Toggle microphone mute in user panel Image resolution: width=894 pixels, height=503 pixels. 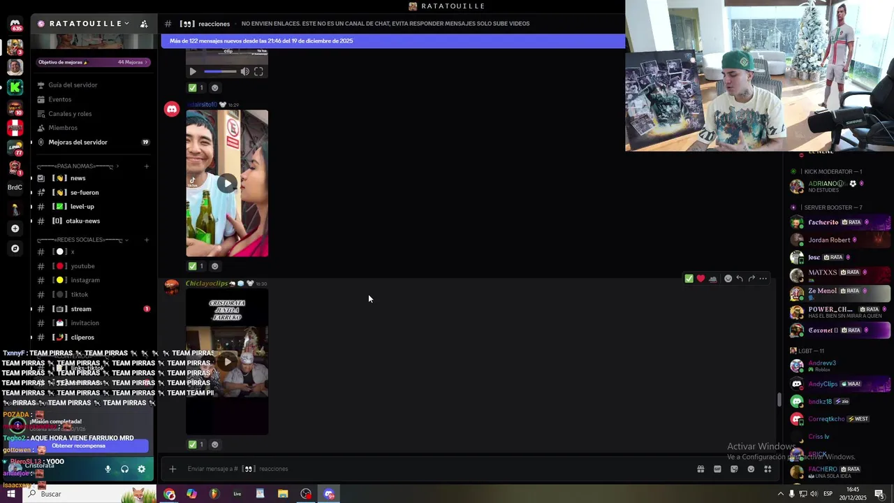pyautogui.click(x=108, y=469)
